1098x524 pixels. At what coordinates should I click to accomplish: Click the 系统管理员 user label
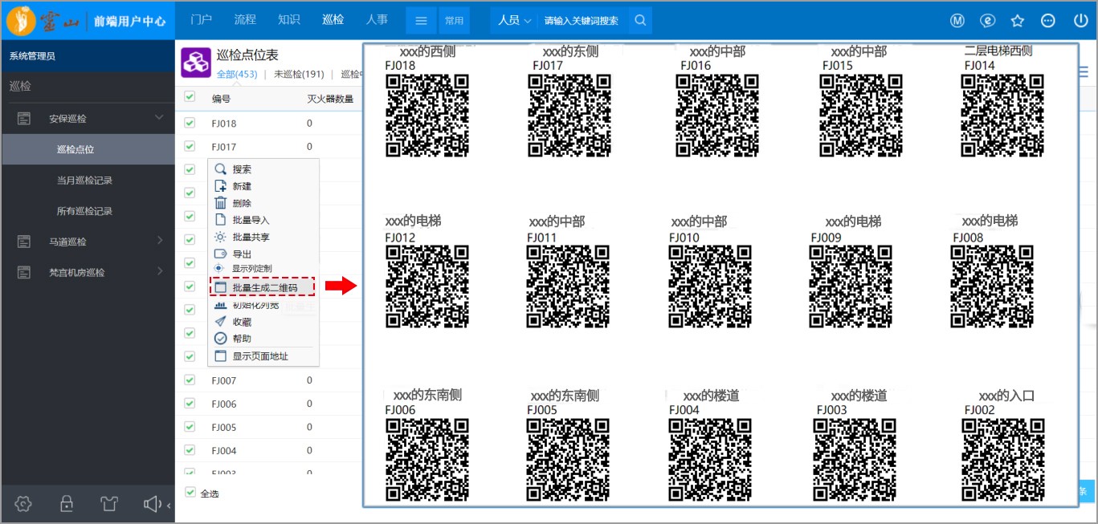pyautogui.click(x=32, y=56)
